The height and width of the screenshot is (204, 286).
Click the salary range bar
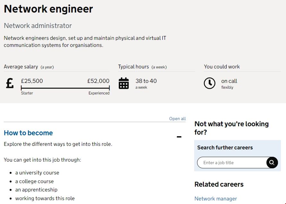point(65,88)
